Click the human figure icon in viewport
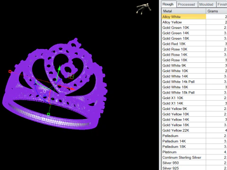227x170 pixels. (x=144, y=8)
